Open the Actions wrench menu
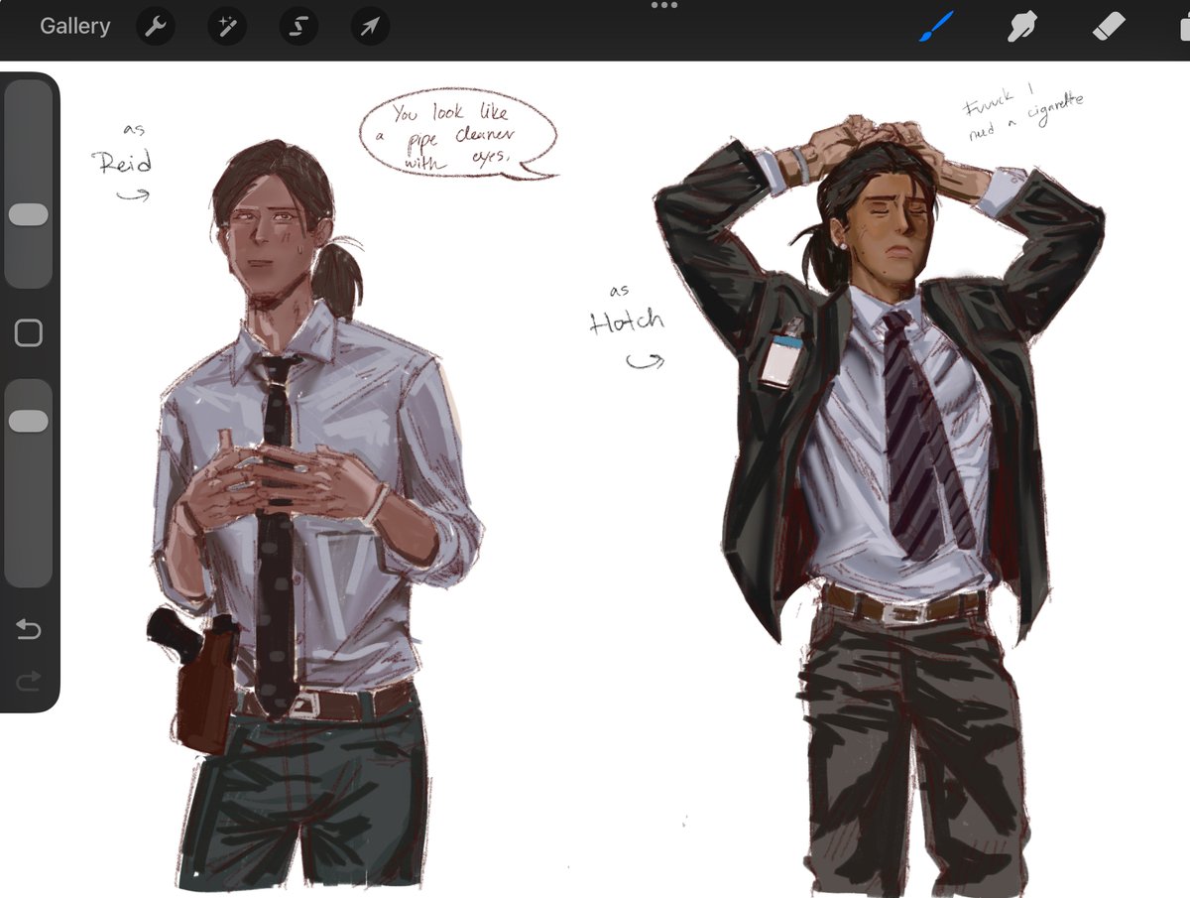 point(155,27)
